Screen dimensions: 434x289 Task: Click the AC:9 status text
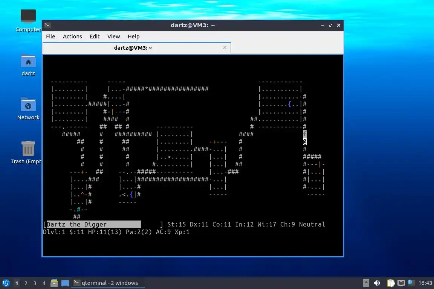coord(163,232)
